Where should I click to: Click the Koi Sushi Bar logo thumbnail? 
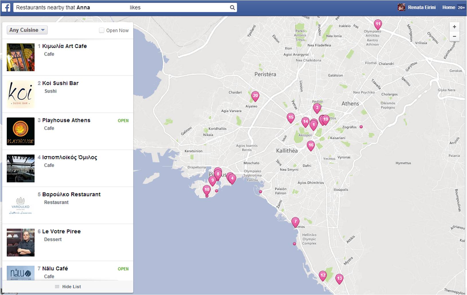21,94
